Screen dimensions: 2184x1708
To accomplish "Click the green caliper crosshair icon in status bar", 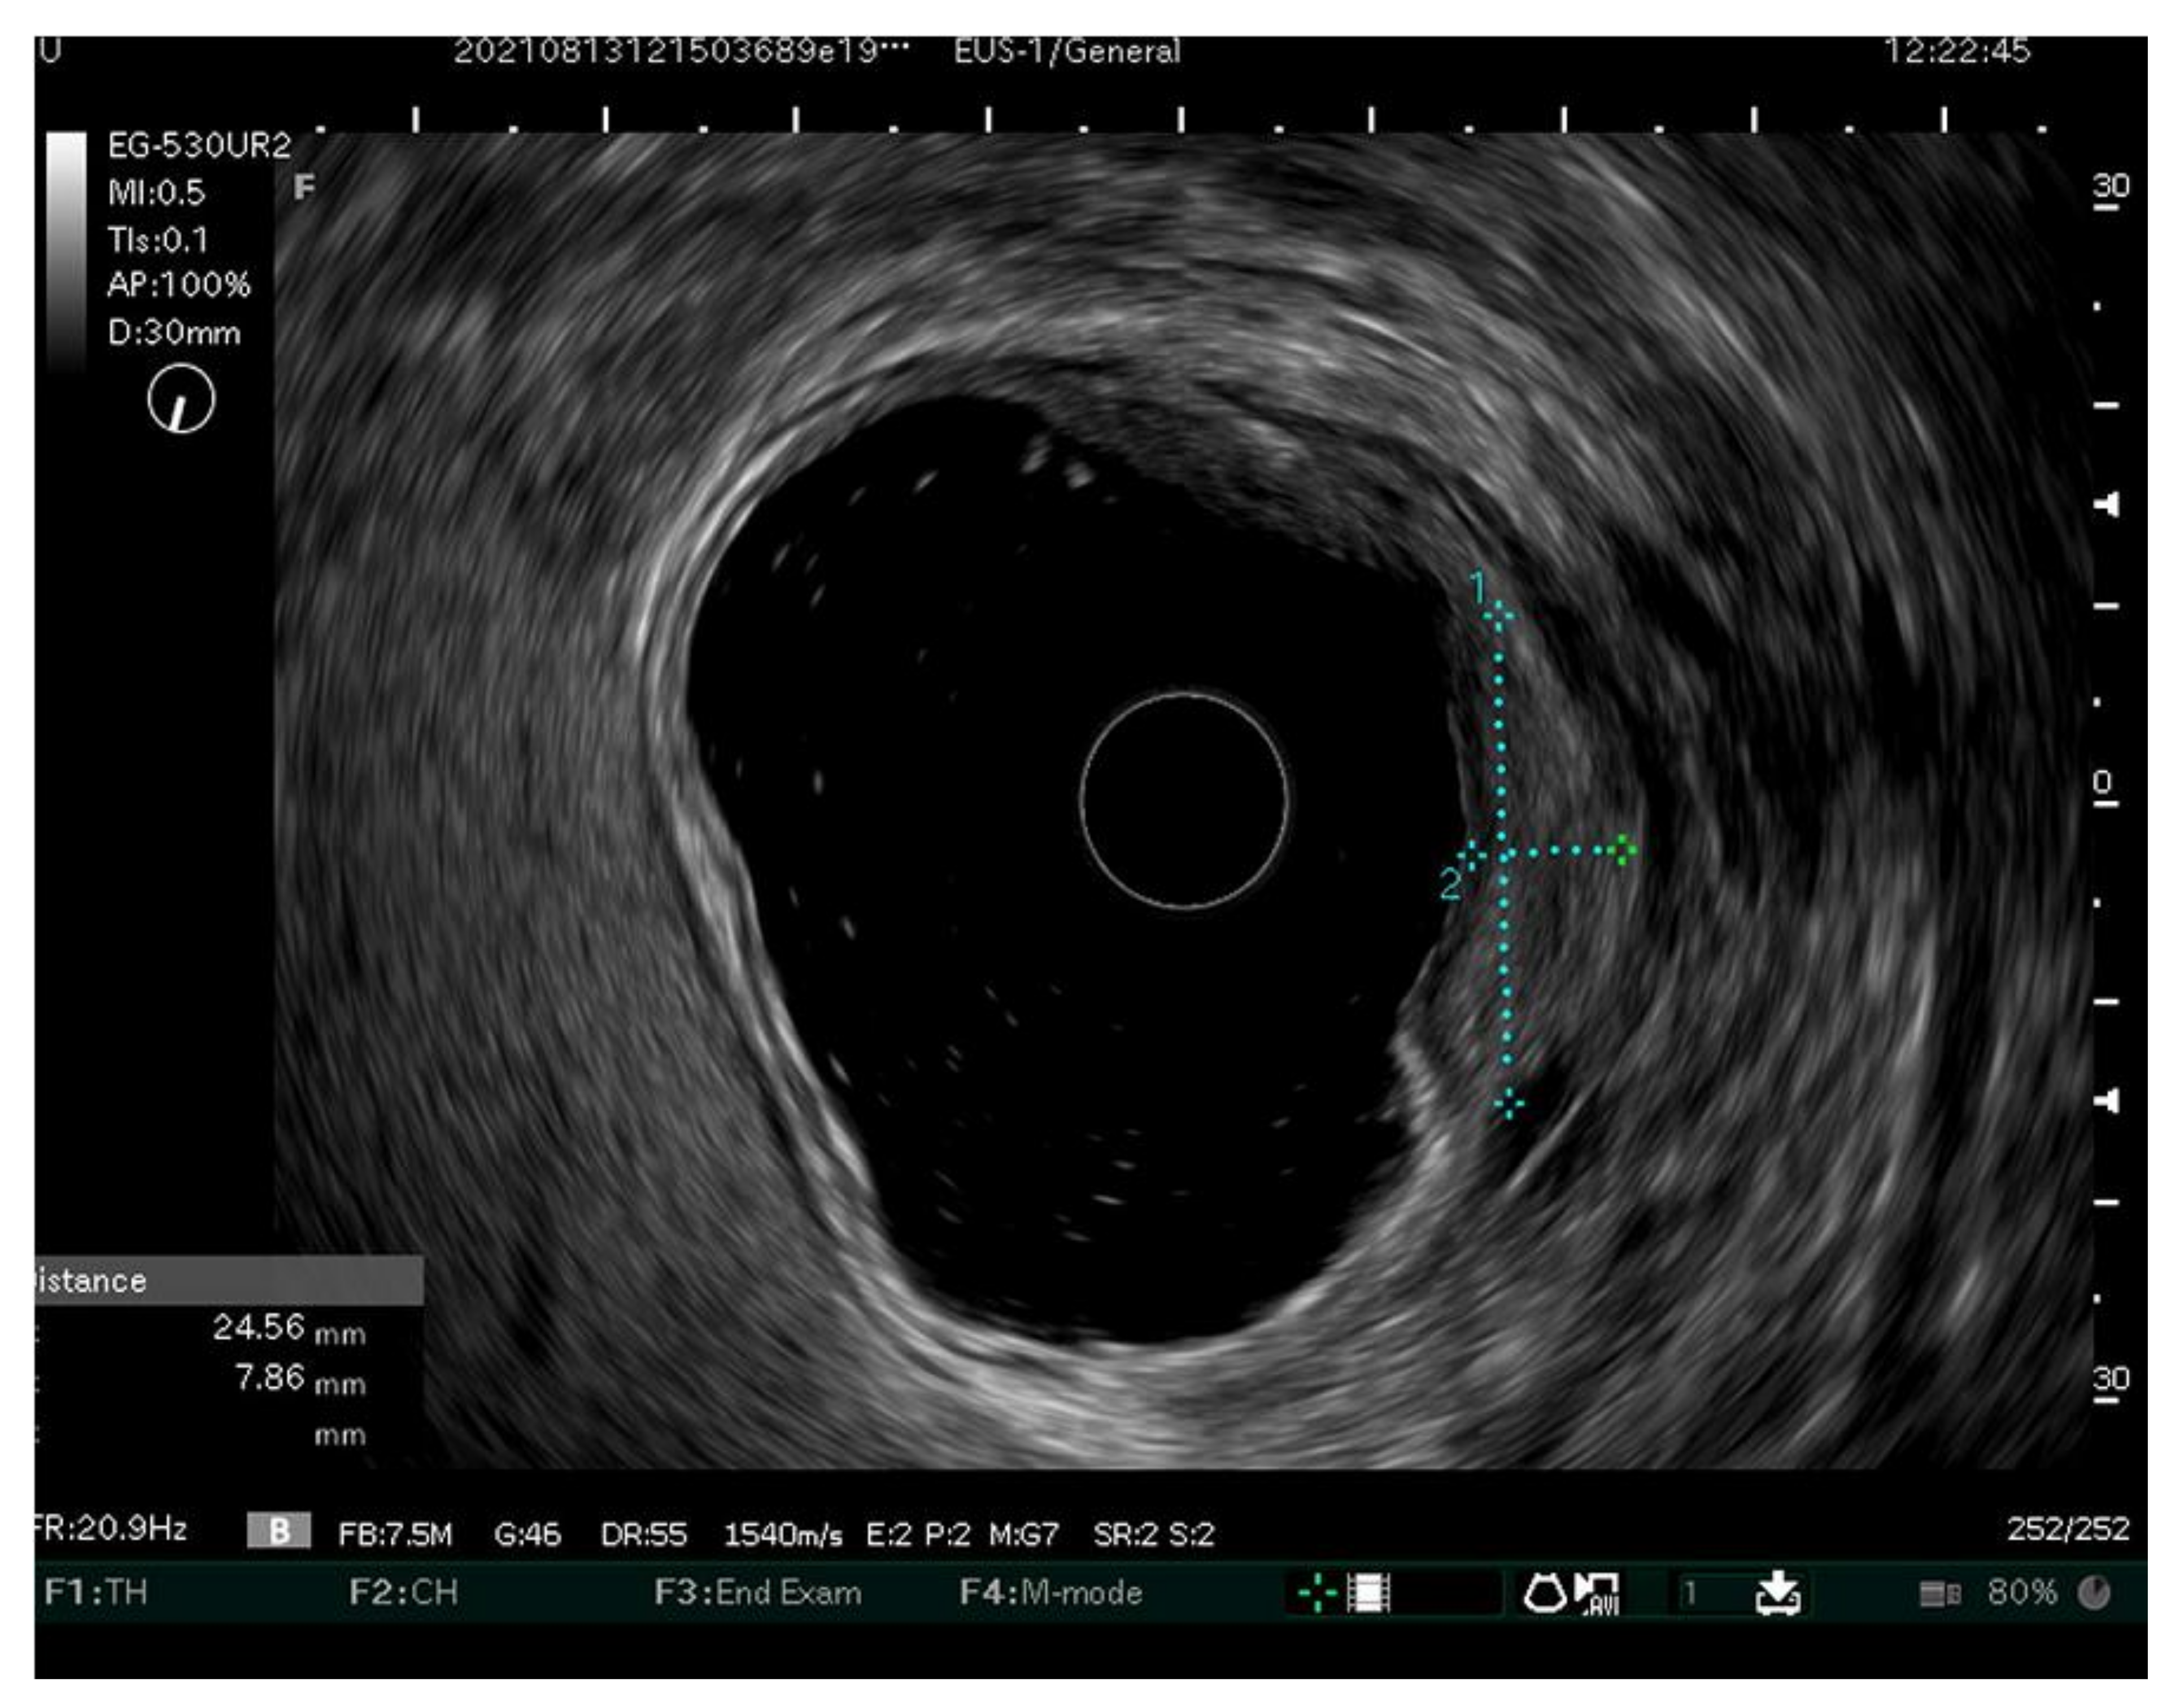I will click(x=1318, y=1592).
